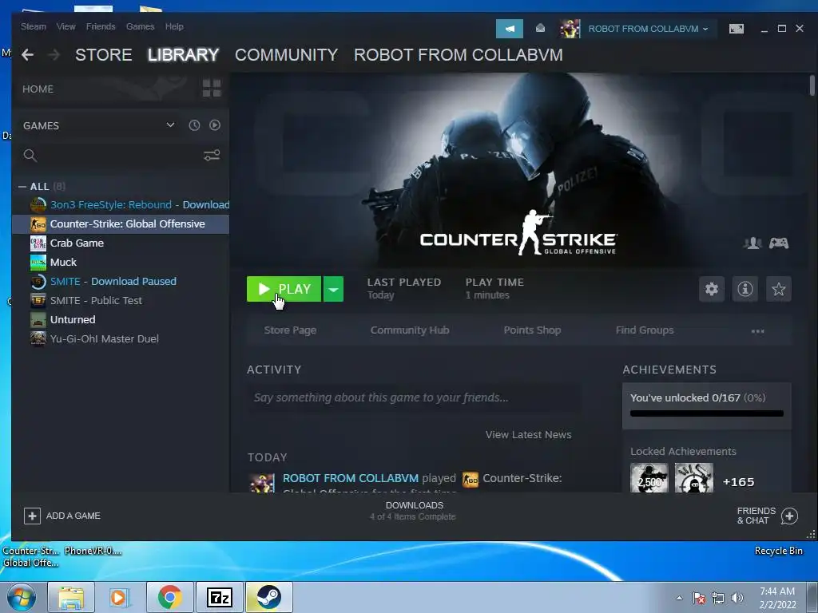Click the Crab Game icon

38,243
